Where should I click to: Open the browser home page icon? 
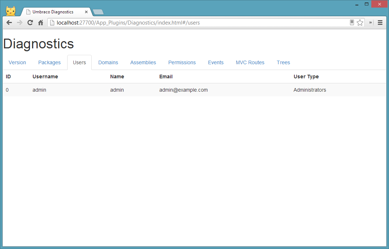tap(41, 23)
